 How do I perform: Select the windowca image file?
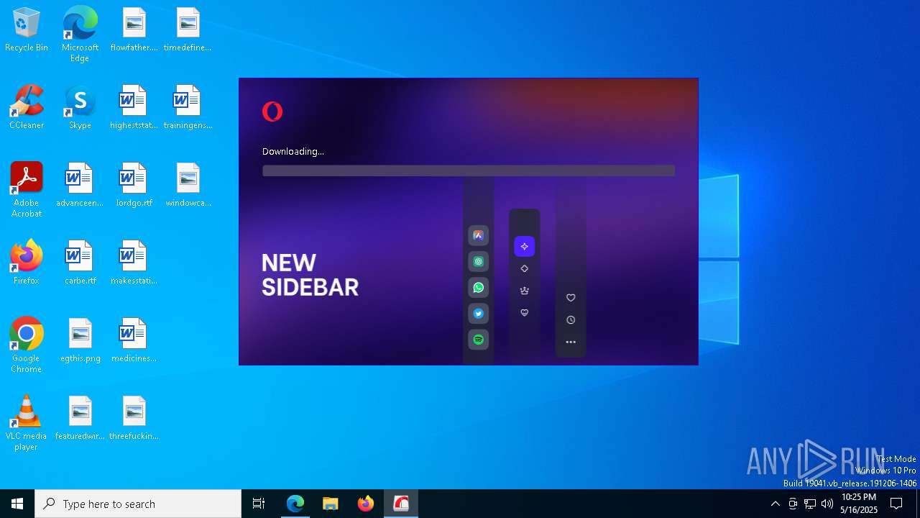pos(188,186)
